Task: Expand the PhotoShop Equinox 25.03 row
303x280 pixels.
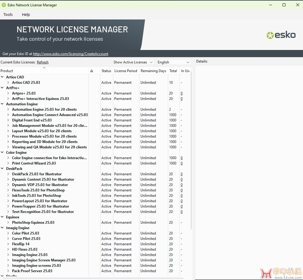Action: click(x=8, y=222)
